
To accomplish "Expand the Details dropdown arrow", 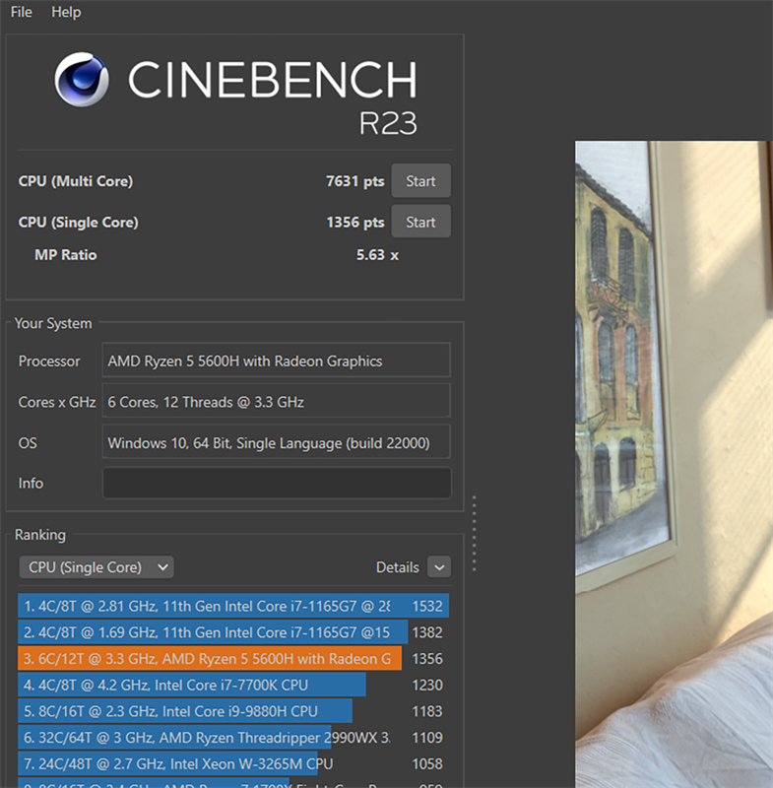I will coord(439,567).
